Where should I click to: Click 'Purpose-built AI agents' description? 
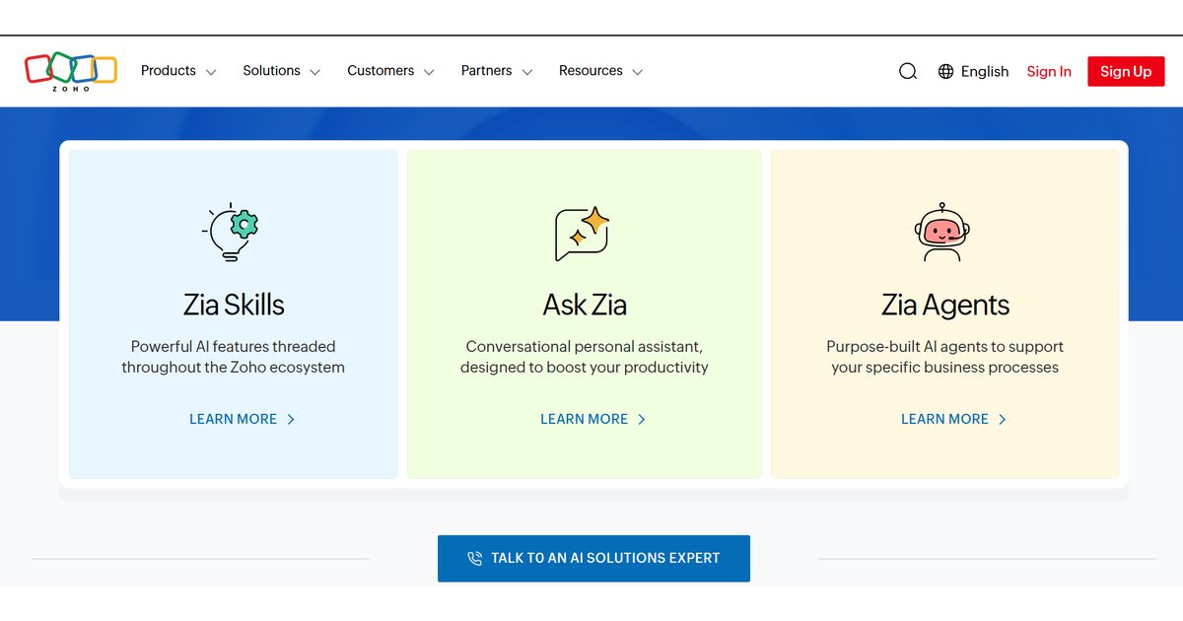(945, 357)
